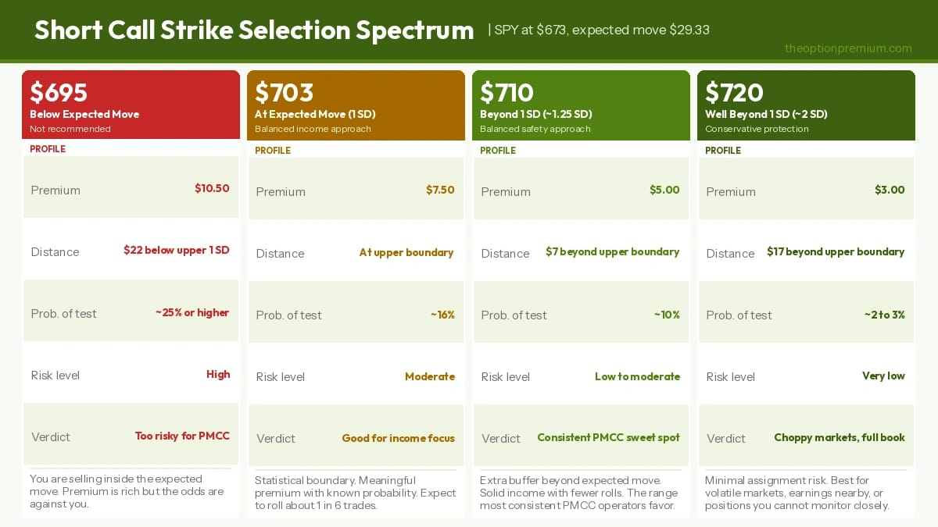Click '$22 below upper 1 SD' distance
This screenshot has height=527, width=938.
click(x=177, y=251)
